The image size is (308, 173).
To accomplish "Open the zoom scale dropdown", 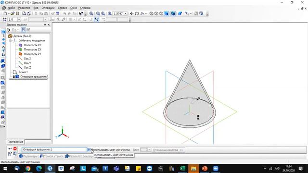I will pyautogui.click(x=126, y=13).
